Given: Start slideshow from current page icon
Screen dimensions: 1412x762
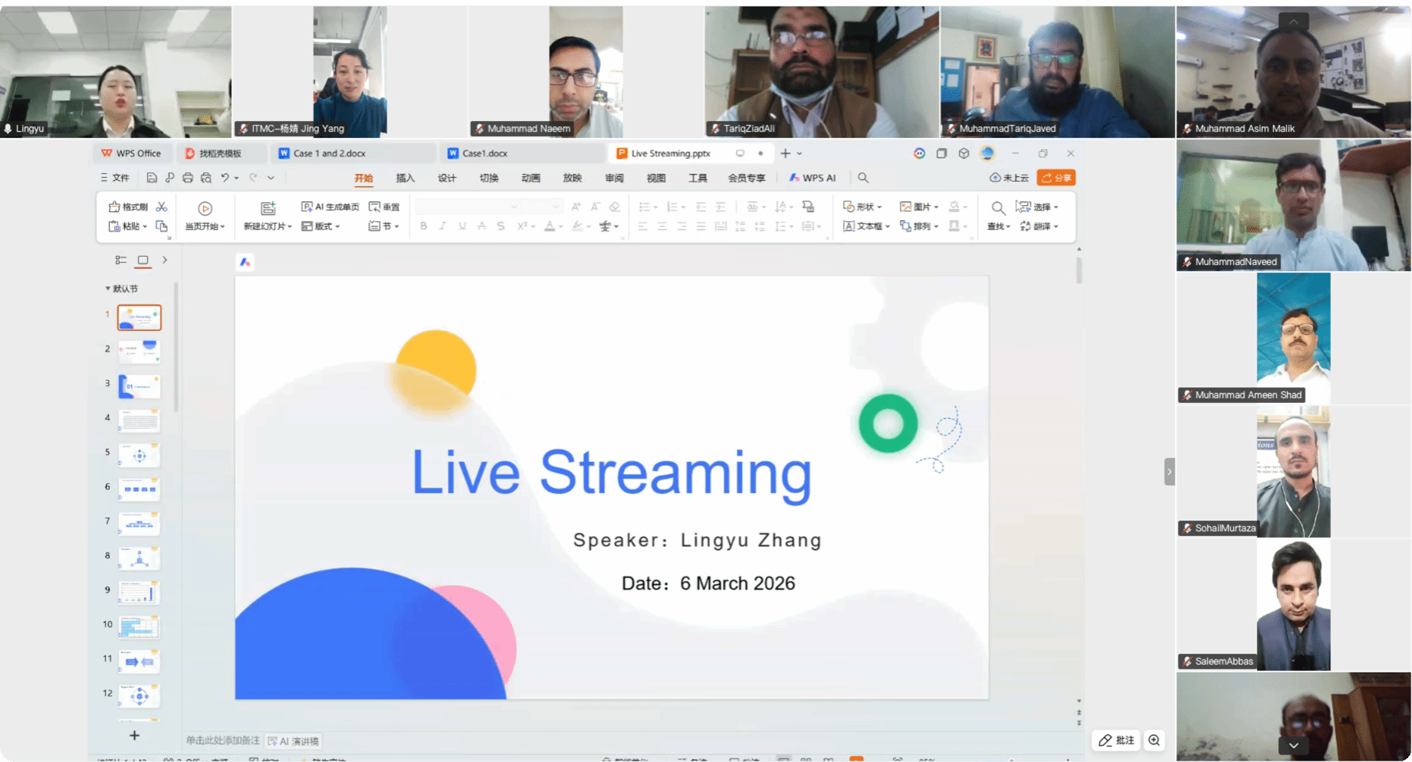Looking at the screenshot, I should click(x=205, y=208).
